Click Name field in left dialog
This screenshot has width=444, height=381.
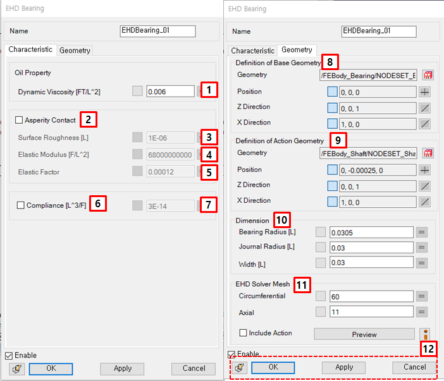click(x=157, y=31)
